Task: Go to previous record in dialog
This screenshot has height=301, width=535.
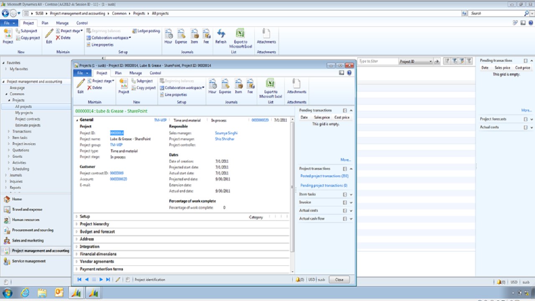Action: [87, 280]
